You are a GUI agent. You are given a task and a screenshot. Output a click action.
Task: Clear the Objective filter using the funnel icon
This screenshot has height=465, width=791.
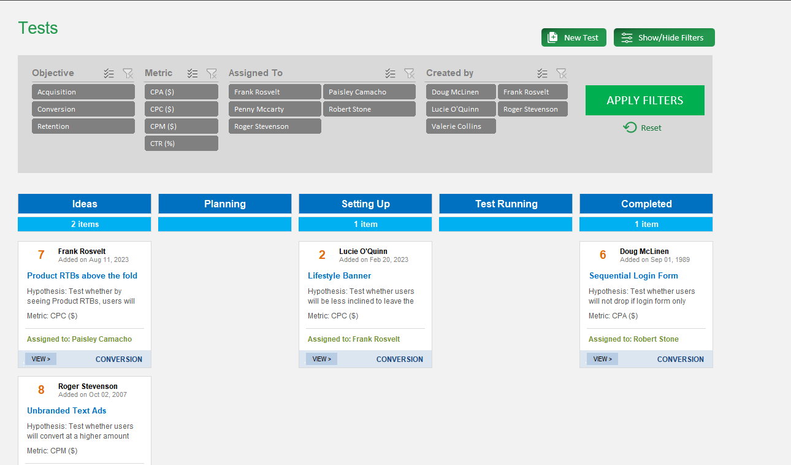[128, 73]
